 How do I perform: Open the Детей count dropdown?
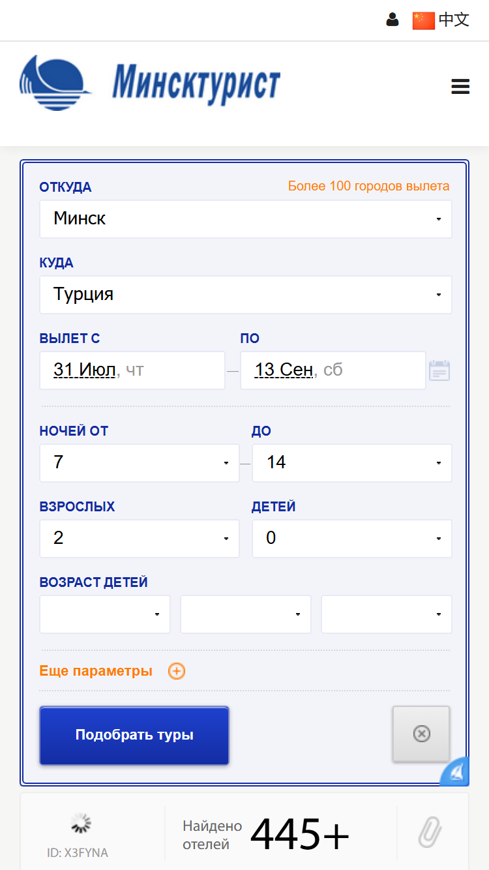352,539
